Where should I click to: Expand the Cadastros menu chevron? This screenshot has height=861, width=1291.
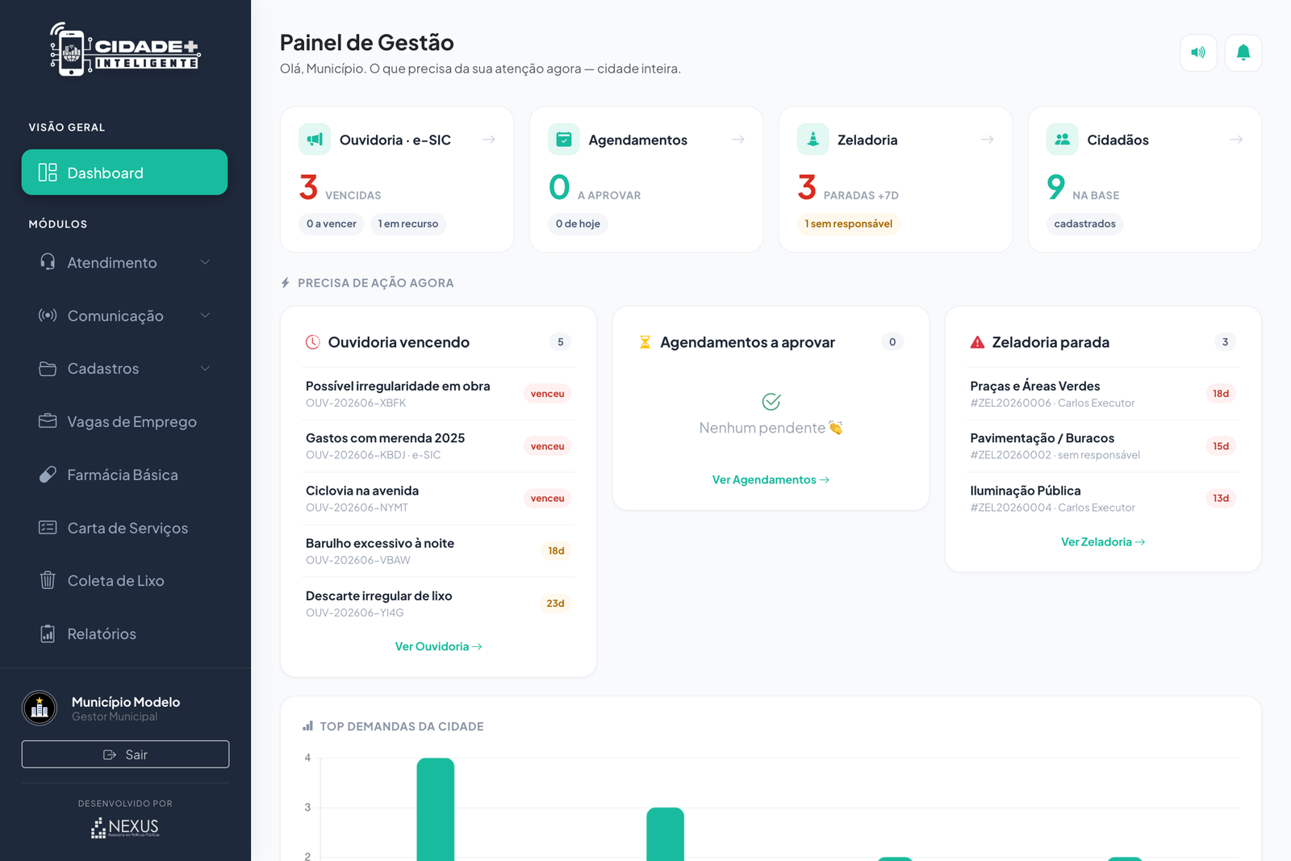coord(205,369)
